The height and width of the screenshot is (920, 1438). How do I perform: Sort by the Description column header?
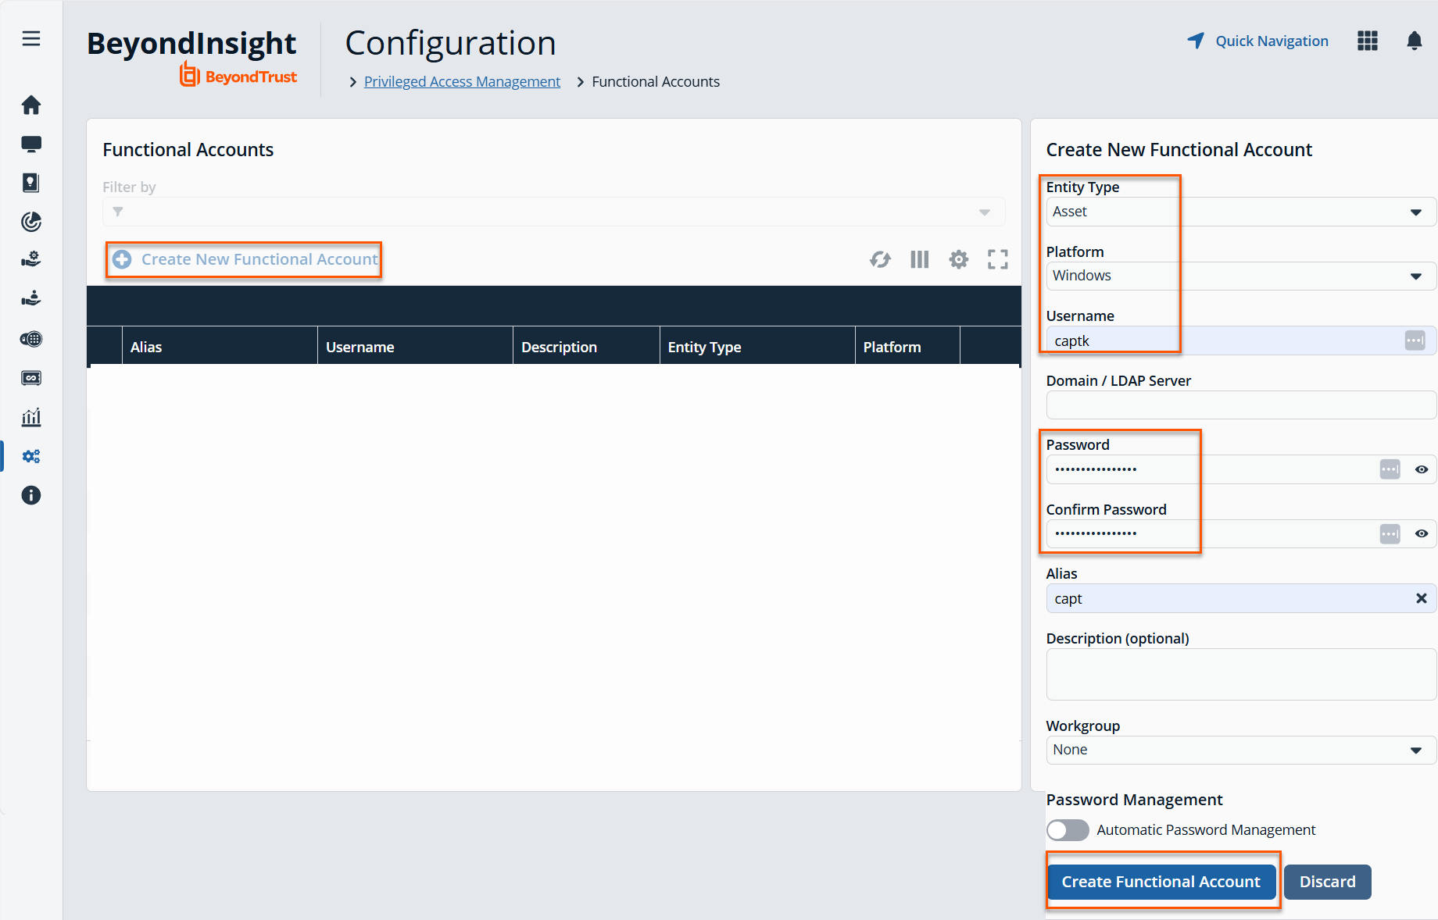point(586,347)
